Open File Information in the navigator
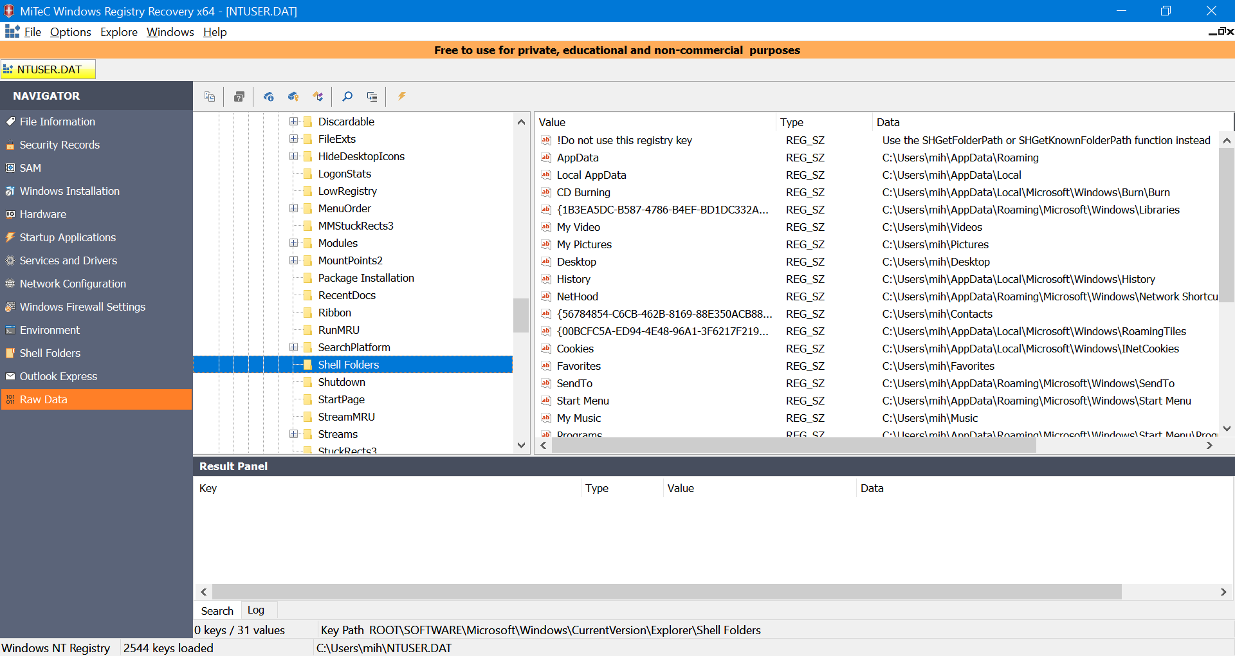 tap(96, 122)
